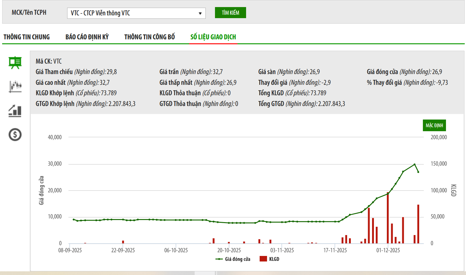The image size is (466, 275).
Task: Click the red KLGD legend swatch
Action: click(x=263, y=259)
